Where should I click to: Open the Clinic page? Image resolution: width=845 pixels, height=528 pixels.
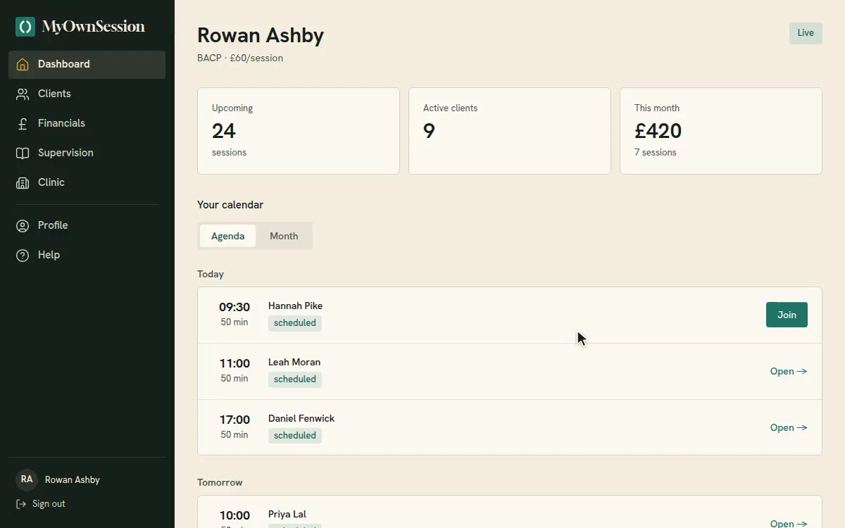tap(87, 182)
